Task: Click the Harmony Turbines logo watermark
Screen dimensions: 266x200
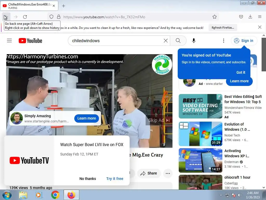Action: (162, 65)
